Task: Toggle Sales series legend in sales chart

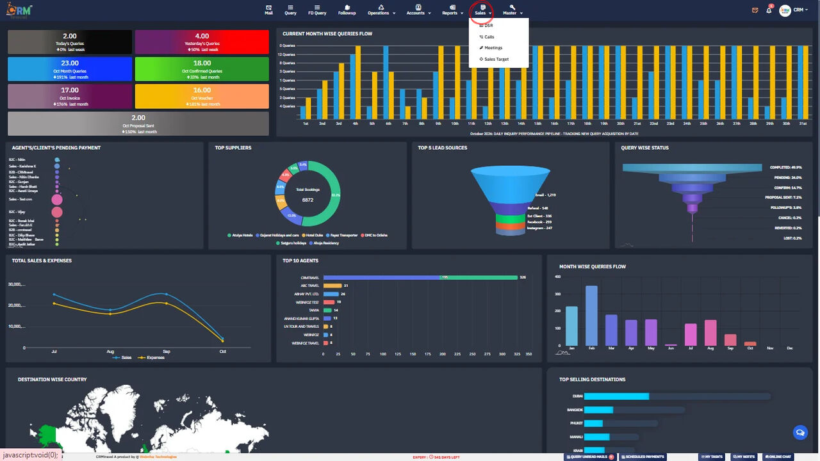Action: pos(122,357)
